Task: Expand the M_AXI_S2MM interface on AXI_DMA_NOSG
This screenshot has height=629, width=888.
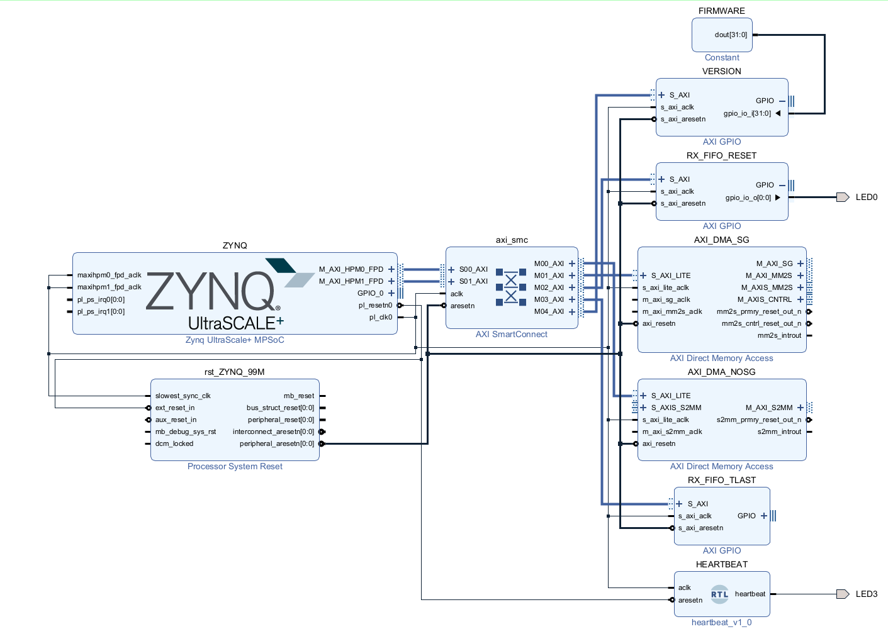Action: [801, 408]
